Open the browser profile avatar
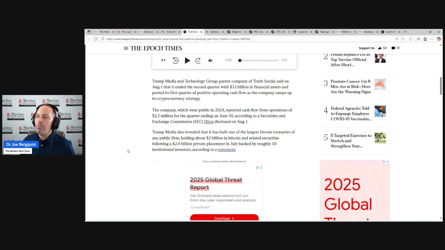 pos(425,39)
